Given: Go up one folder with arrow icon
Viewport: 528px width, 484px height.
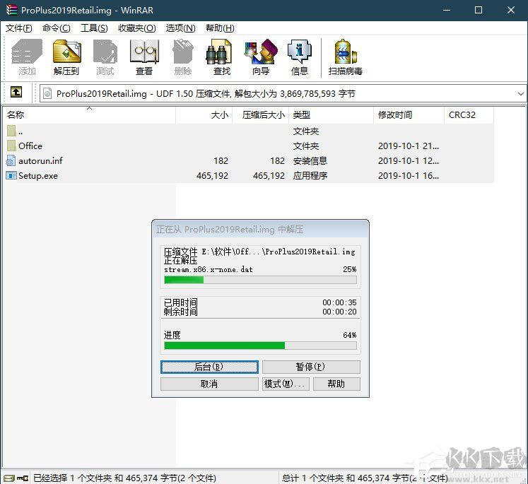Looking at the screenshot, I should 16,92.
